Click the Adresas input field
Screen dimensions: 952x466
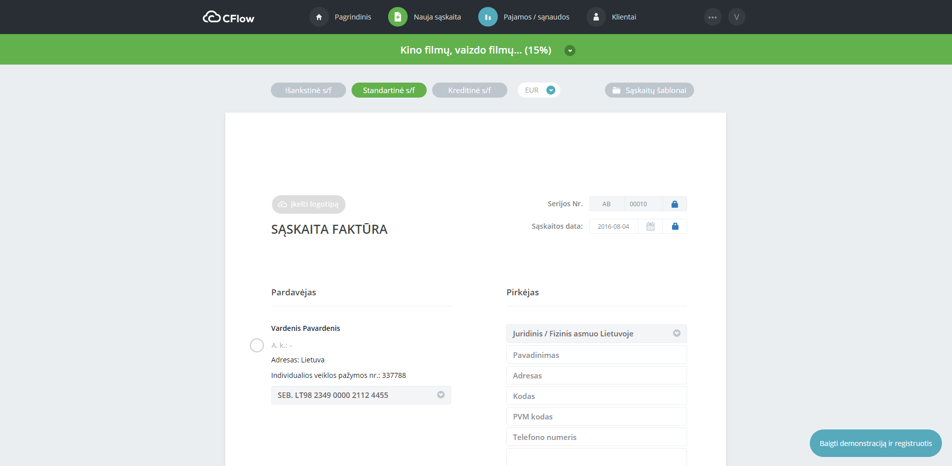[596, 375]
